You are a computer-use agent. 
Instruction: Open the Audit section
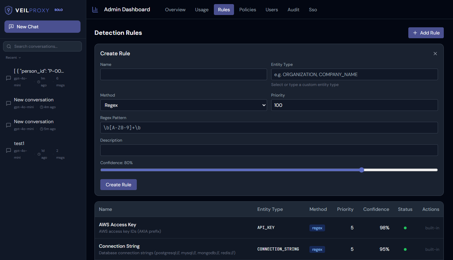[x=293, y=10]
